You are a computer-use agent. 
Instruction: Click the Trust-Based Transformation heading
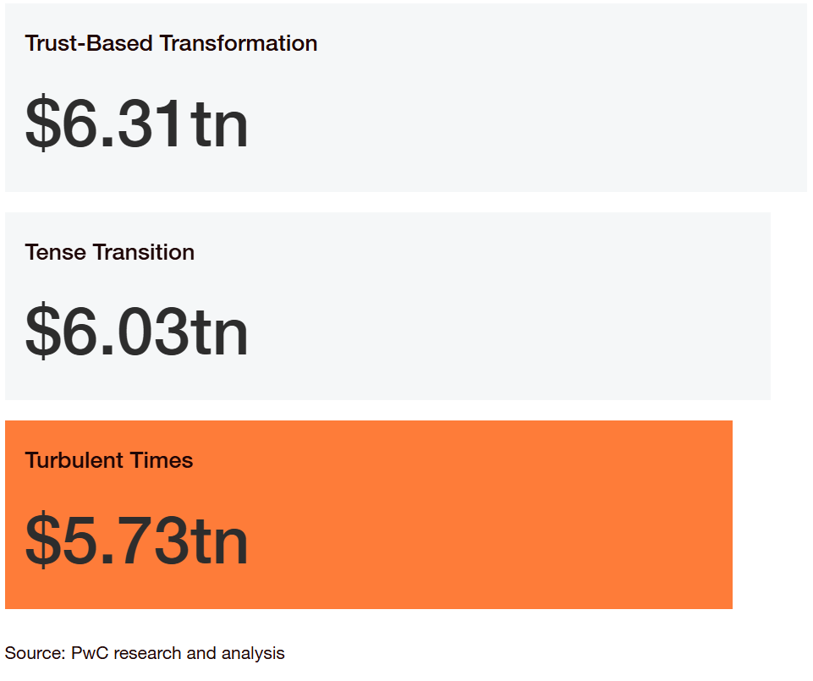171,43
